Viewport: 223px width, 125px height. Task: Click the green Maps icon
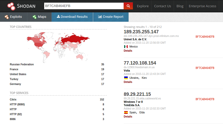[x=34, y=17]
